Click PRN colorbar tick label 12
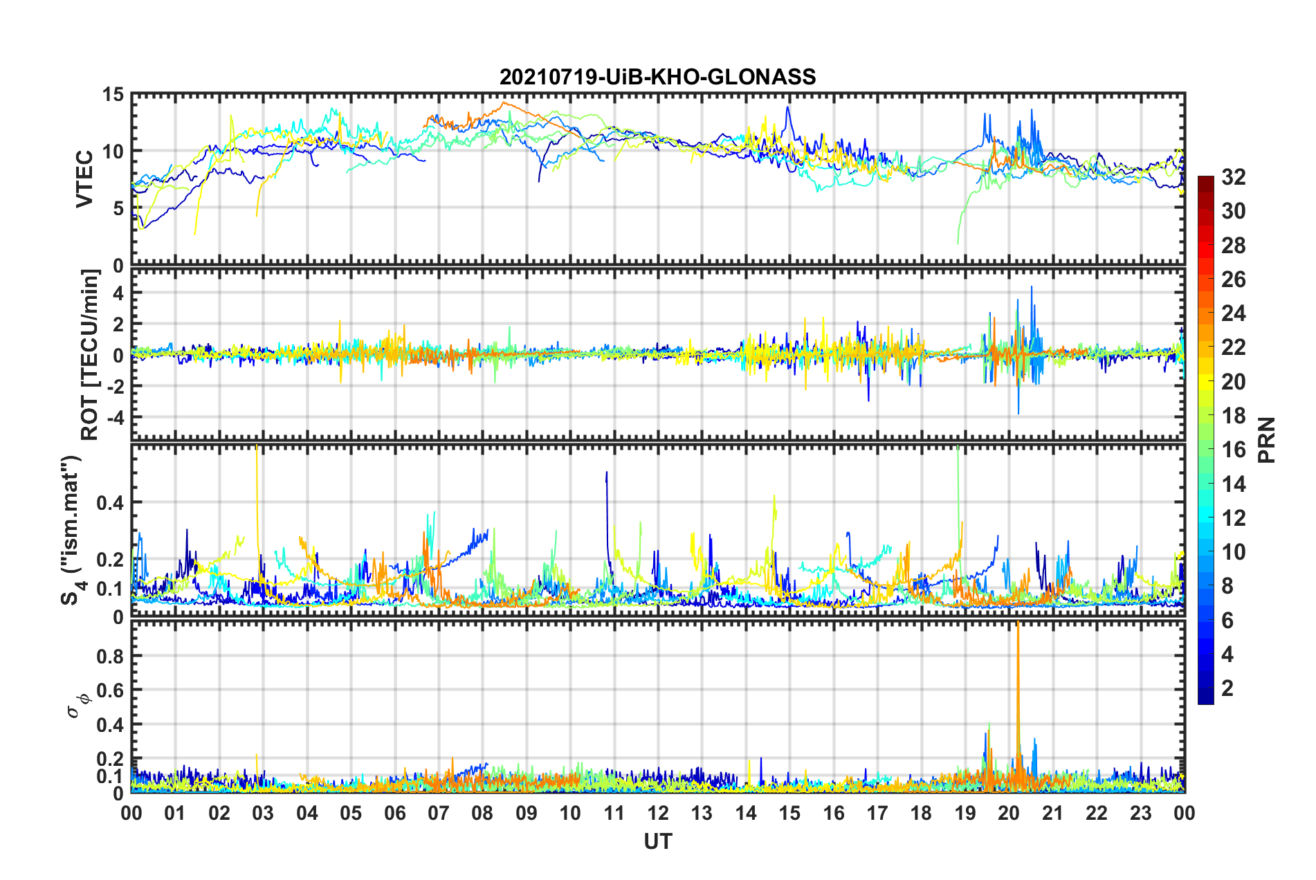This screenshot has height=880, width=1316. pos(1233,518)
